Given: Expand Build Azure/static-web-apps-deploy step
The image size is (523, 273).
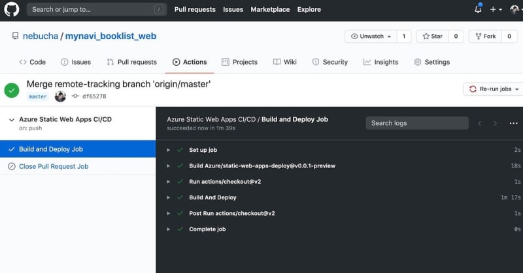Looking at the screenshot, I should 169,165.
